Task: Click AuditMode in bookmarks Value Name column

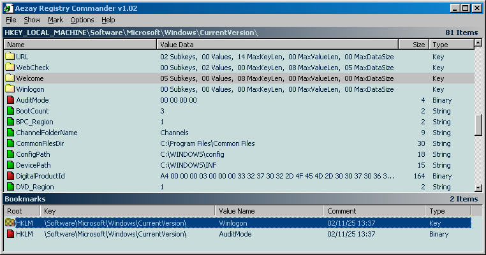Action: click(x=235, y=234)
